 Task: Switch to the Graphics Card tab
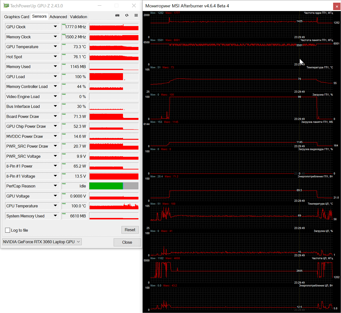(x=17, y=17)
